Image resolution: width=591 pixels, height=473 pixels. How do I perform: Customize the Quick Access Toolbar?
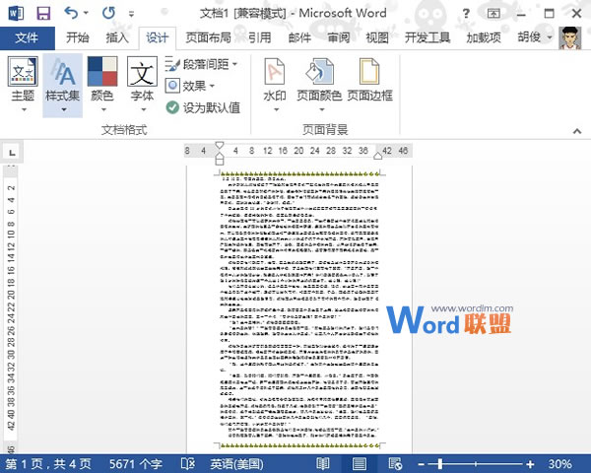point(131,14)
